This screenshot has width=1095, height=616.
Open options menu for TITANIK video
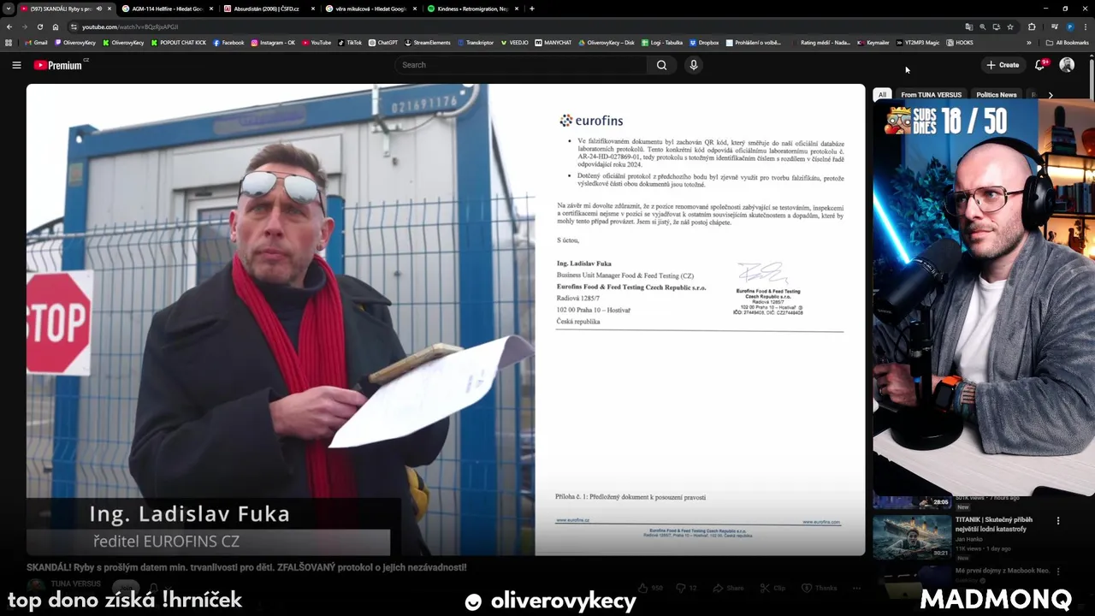click(x=1058, y=520)
